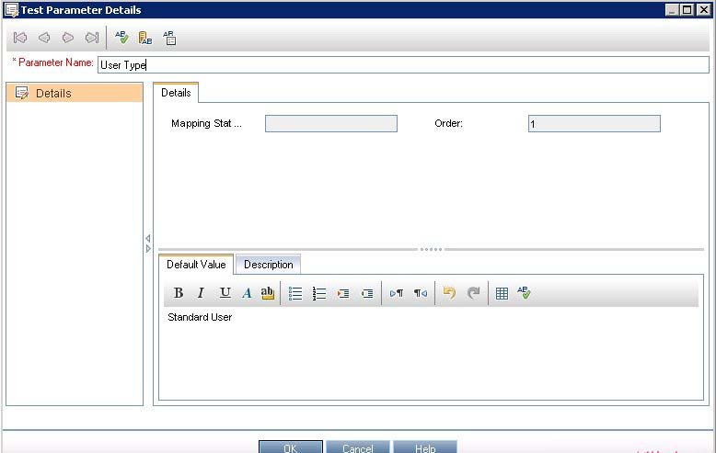Screen dimensions: 716x453
Task: Run top toolbar spell check
Action: pos(121,38)
